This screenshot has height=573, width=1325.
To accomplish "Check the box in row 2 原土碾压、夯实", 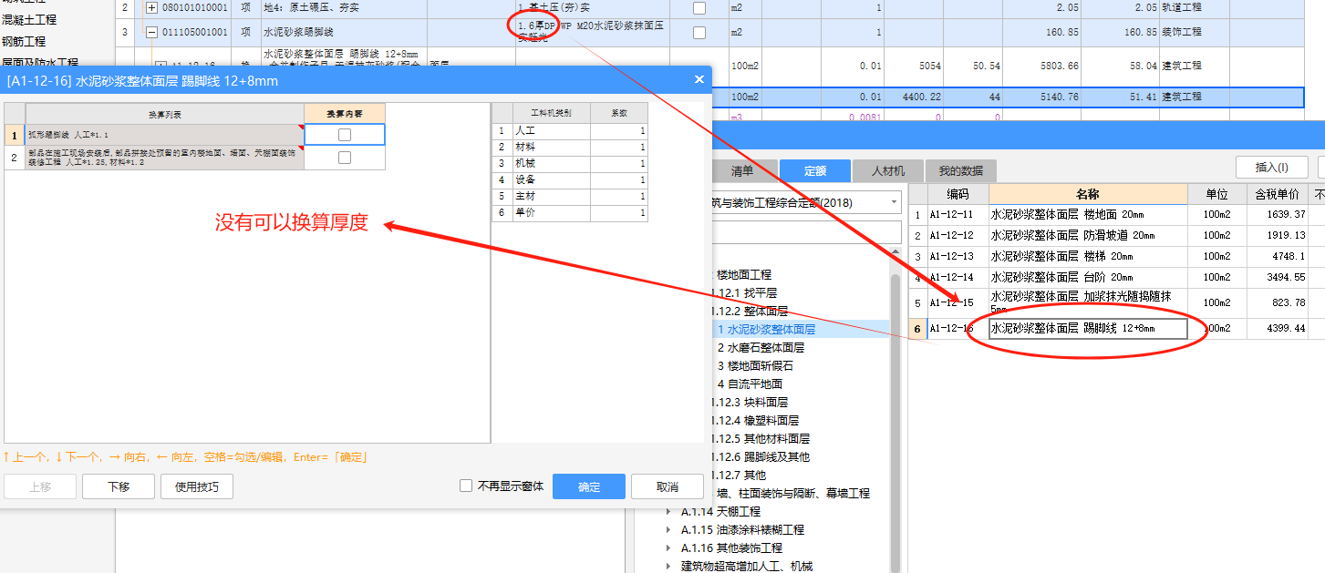I will coord(699,8).
